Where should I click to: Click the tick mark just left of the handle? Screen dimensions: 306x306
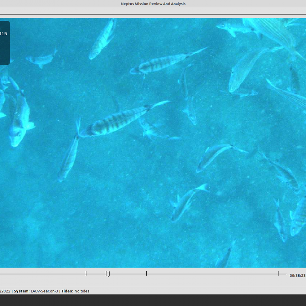click(x=106, y=273)
